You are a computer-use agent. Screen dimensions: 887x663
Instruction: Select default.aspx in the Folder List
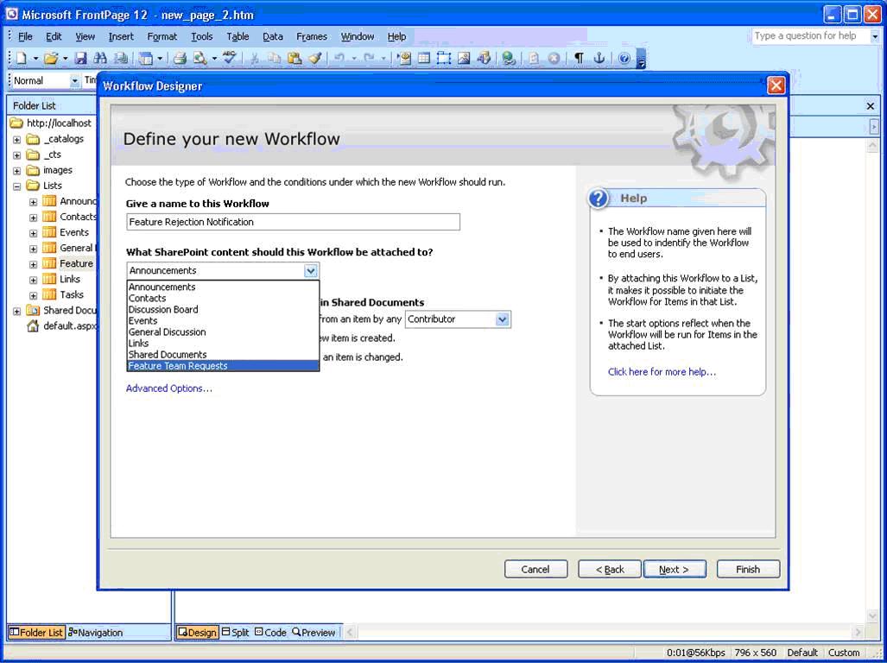point(63,326)
